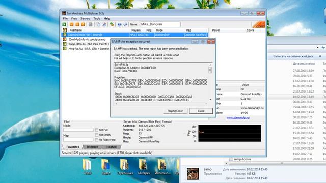The image size is (326, 183).
Task: Click the lock icon in the HostName header row
Action: (65, 30)
